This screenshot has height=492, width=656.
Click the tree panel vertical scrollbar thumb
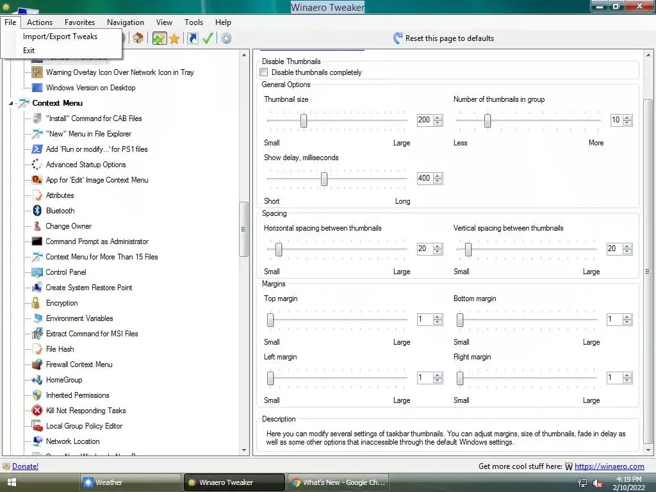click(x=243, y=229)
